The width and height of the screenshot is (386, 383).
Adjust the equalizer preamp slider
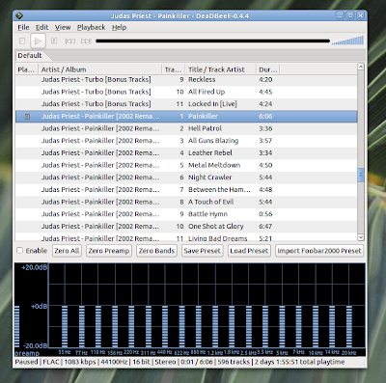[17, 326]
